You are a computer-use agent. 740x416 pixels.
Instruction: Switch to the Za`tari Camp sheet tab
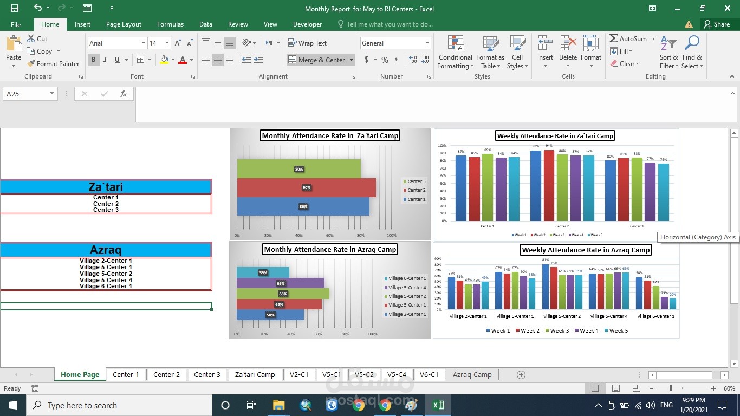point(255,374)
